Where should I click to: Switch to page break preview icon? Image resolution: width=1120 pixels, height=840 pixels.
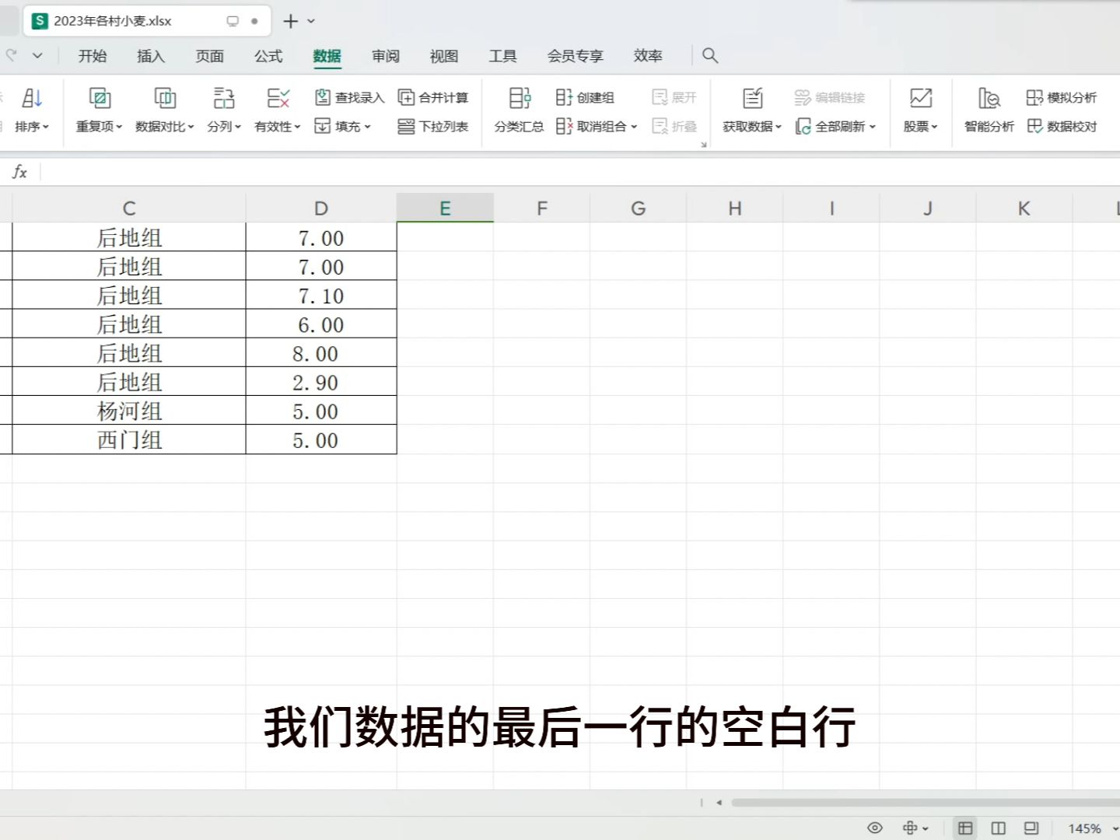999,828
